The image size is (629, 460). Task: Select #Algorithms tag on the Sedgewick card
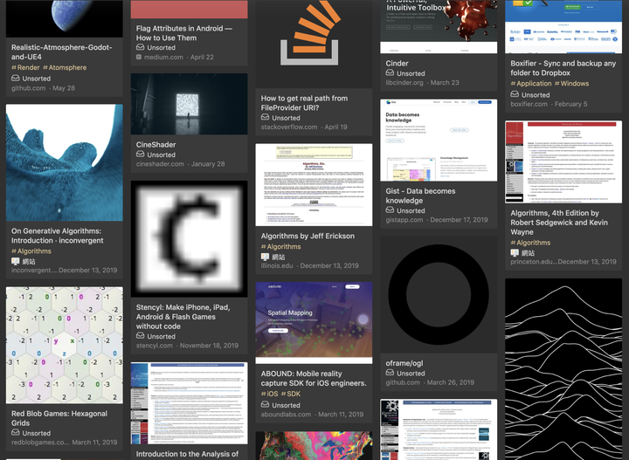click(x=530, y=243)
